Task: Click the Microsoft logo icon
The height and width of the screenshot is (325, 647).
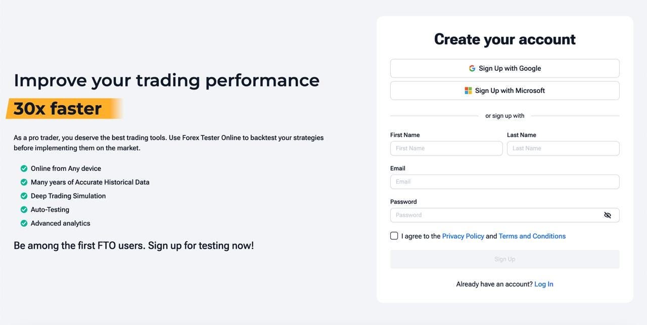Action: [468, 90]
